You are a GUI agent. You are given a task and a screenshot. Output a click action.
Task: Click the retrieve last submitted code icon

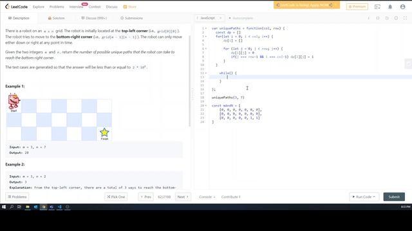click(387, 18)
